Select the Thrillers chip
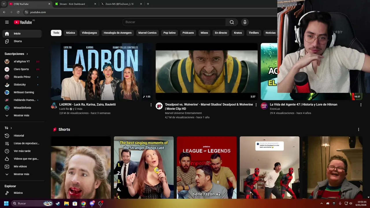The height and width of the screenshot is (208, 370). pyautogui.click(x=254, y=33)
